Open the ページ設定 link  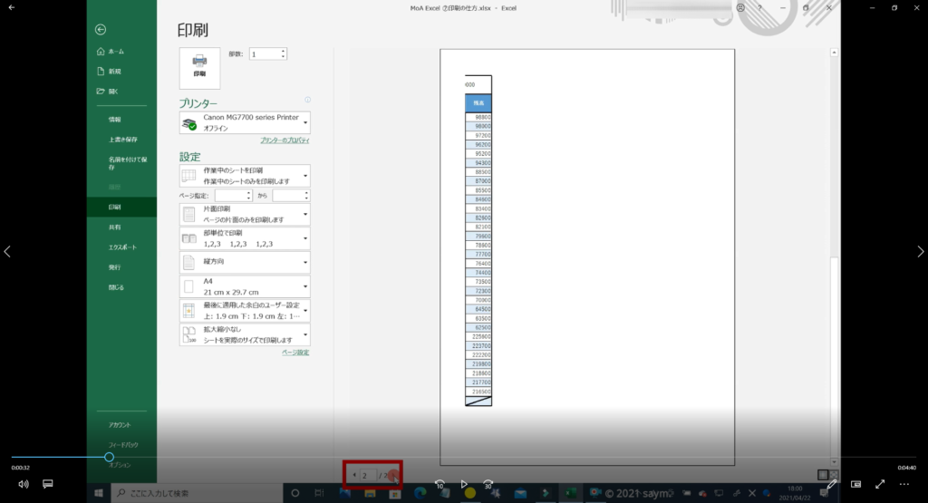(295, 353)
